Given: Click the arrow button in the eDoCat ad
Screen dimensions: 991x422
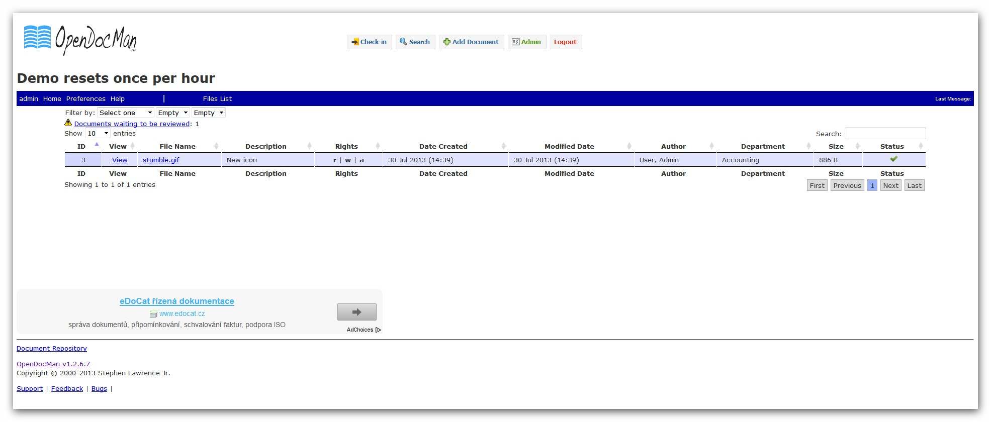Looking at the screenshot, I should click(x=356, y=312).
